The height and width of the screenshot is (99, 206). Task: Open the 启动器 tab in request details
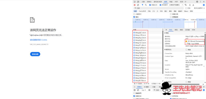tap(187, 30)
